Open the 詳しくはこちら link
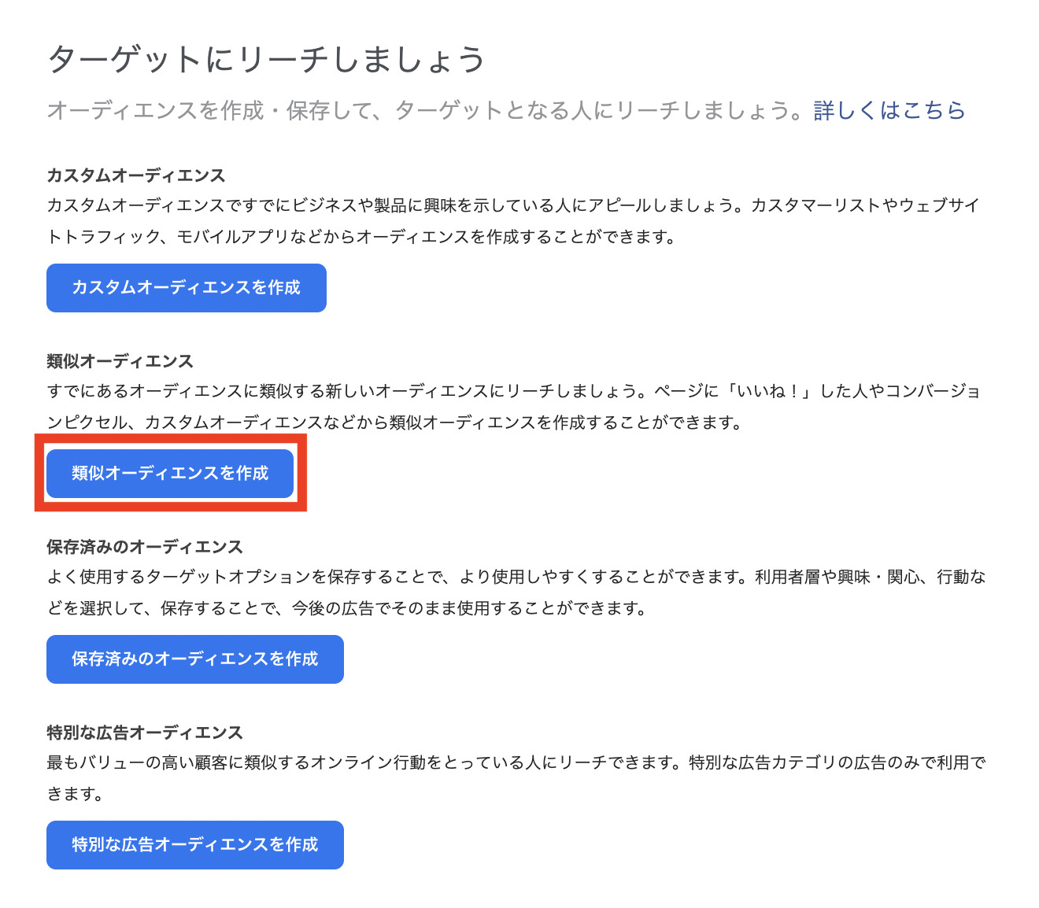This screenshot has height=908, width=1039. [x=889, y=110]
